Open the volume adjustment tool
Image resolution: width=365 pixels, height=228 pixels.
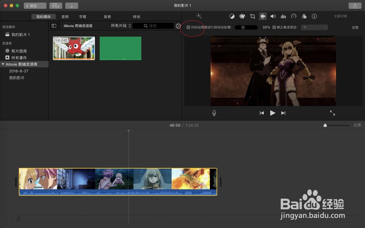pyautogui.click(x=273, y=16)
